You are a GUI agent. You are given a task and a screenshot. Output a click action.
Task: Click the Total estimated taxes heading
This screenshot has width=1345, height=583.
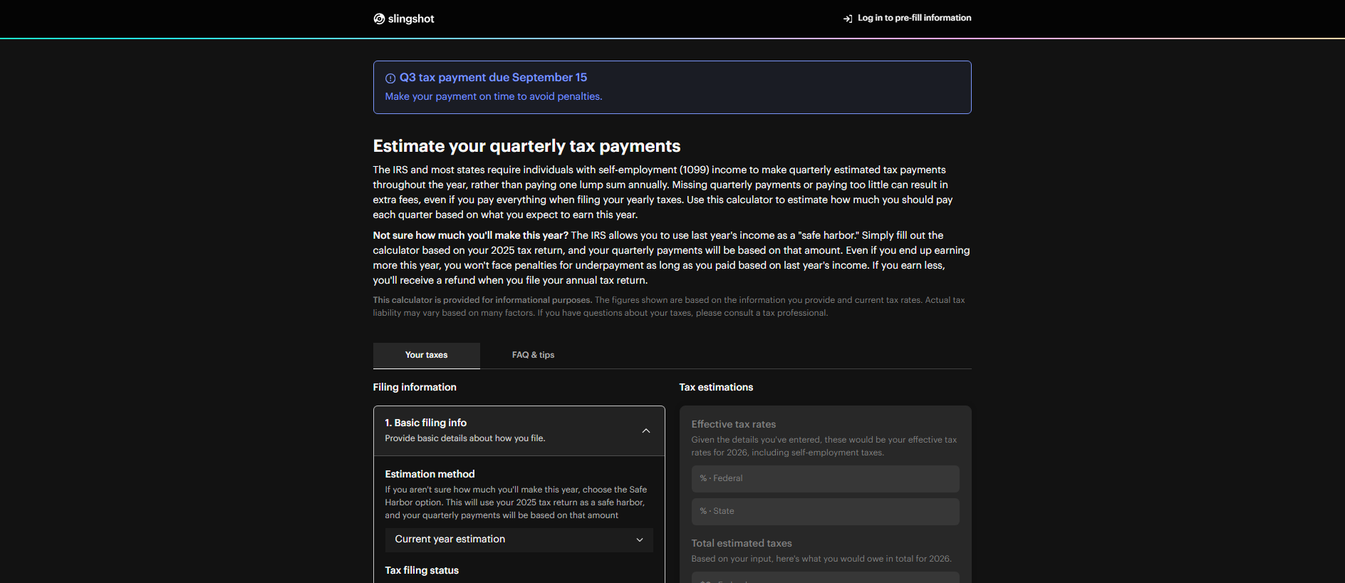(742, 543)
